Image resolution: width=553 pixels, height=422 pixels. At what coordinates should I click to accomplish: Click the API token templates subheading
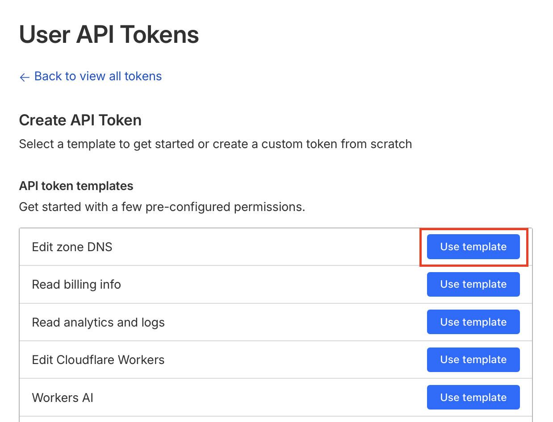76,186
